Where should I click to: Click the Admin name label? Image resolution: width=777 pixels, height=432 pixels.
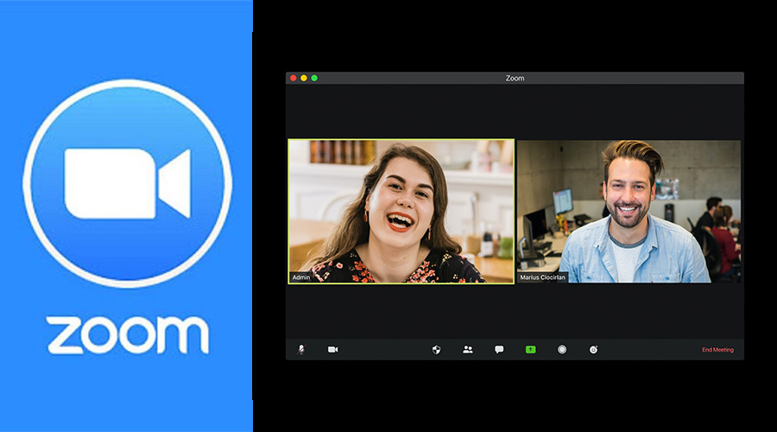pos(300,277)
